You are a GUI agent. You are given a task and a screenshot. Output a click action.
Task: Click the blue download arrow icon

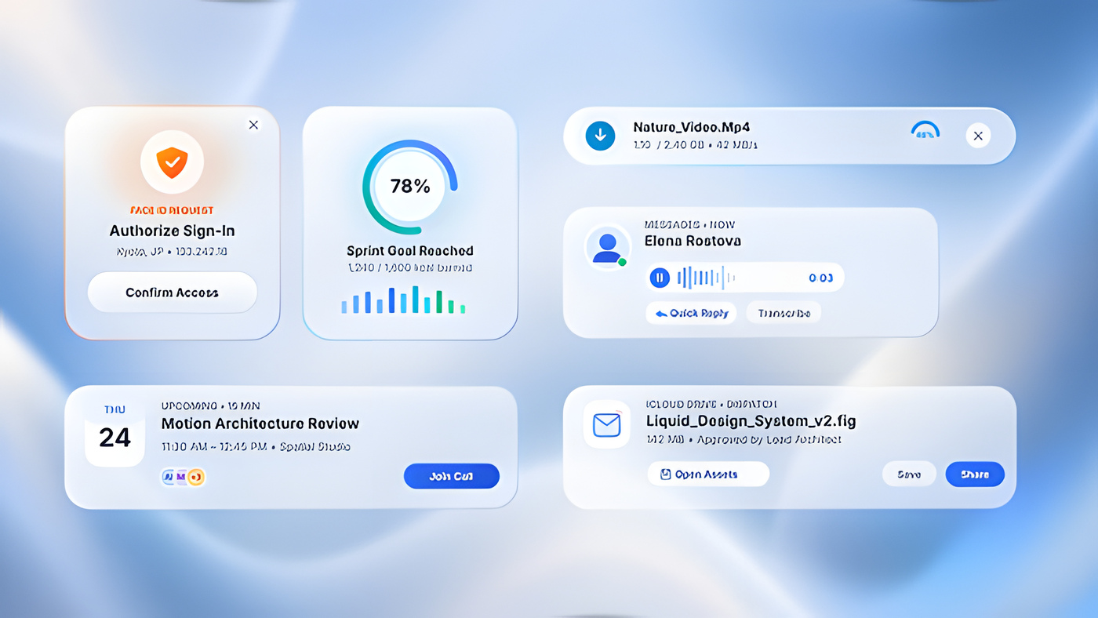(600, 136)
